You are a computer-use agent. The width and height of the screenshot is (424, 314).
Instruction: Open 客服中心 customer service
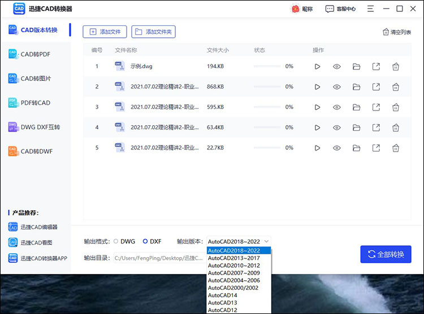[x=340, y=9]
